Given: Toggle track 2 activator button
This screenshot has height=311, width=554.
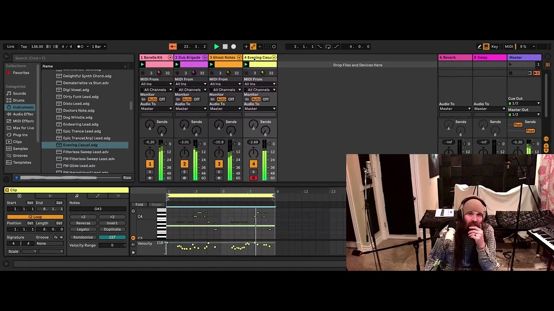Looking at the screenshot, I should (x=184, y=164).
